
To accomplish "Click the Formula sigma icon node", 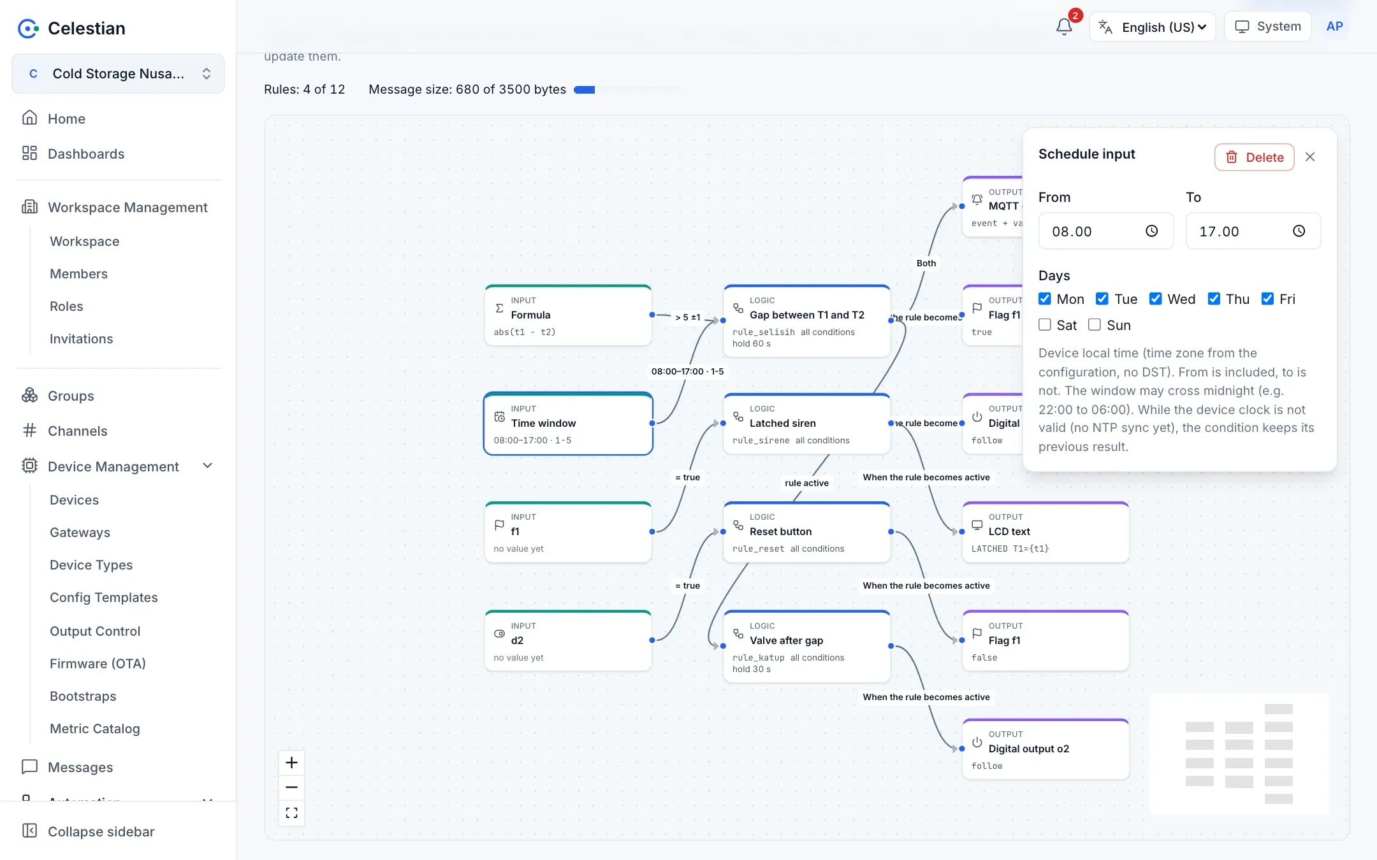I will coord(499,308).
